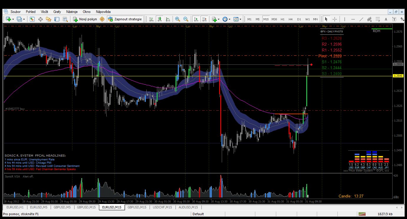Image resolution: width=407 pixels, height=219 pixels.
Task: Select the Crosshair tool
Action: 335,19
